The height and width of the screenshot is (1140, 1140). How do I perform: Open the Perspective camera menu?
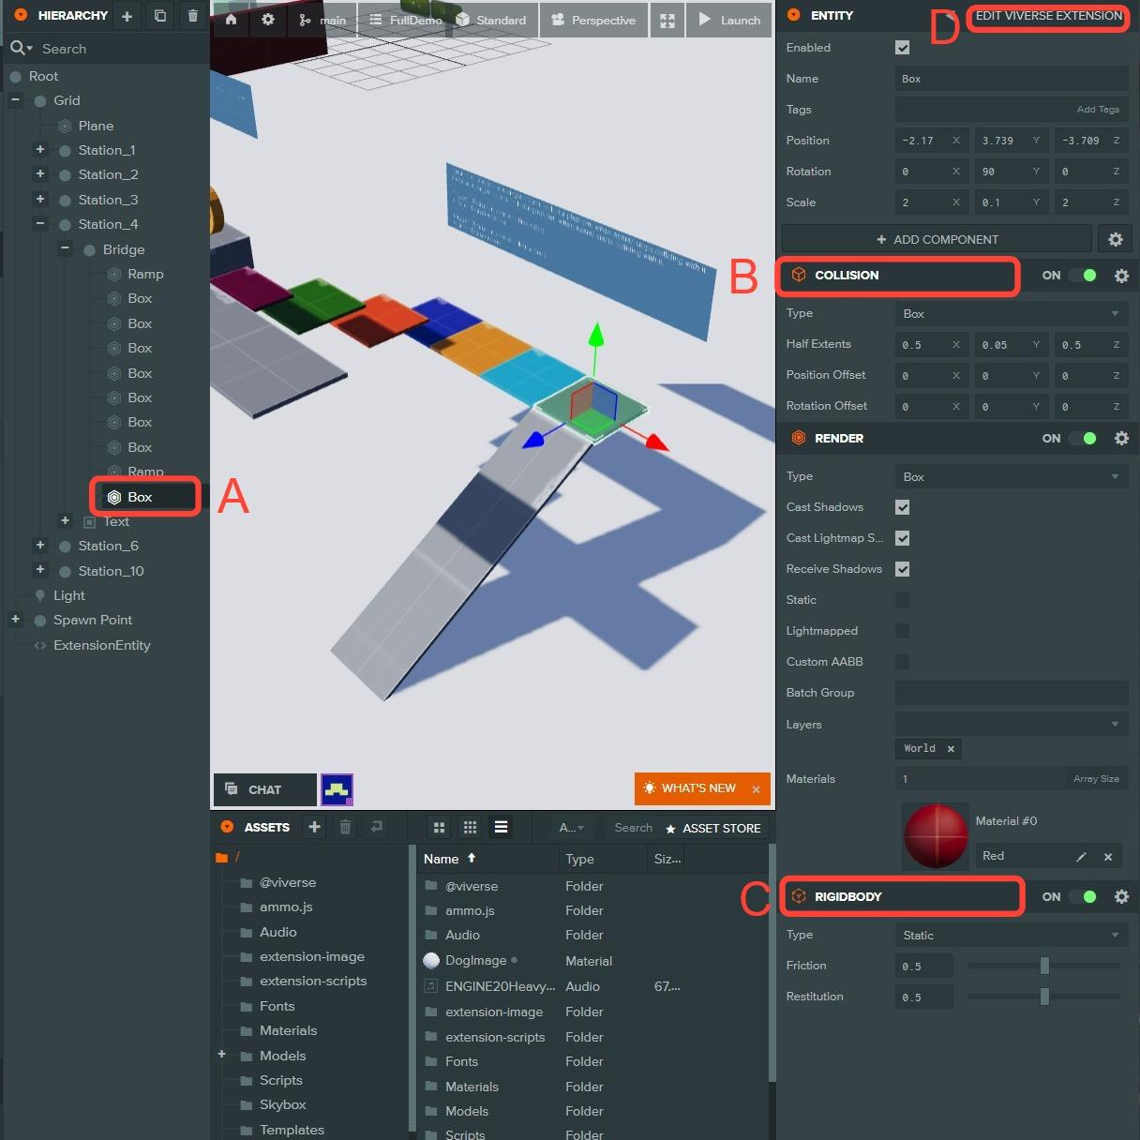[593, 21]
